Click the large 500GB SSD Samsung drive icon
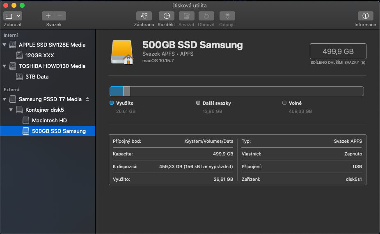 point(122,52)
